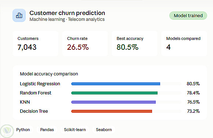213x138 pixels.
Task: Click the Machine learning · Telecom analytics subtitle
Action: [67, 19]
